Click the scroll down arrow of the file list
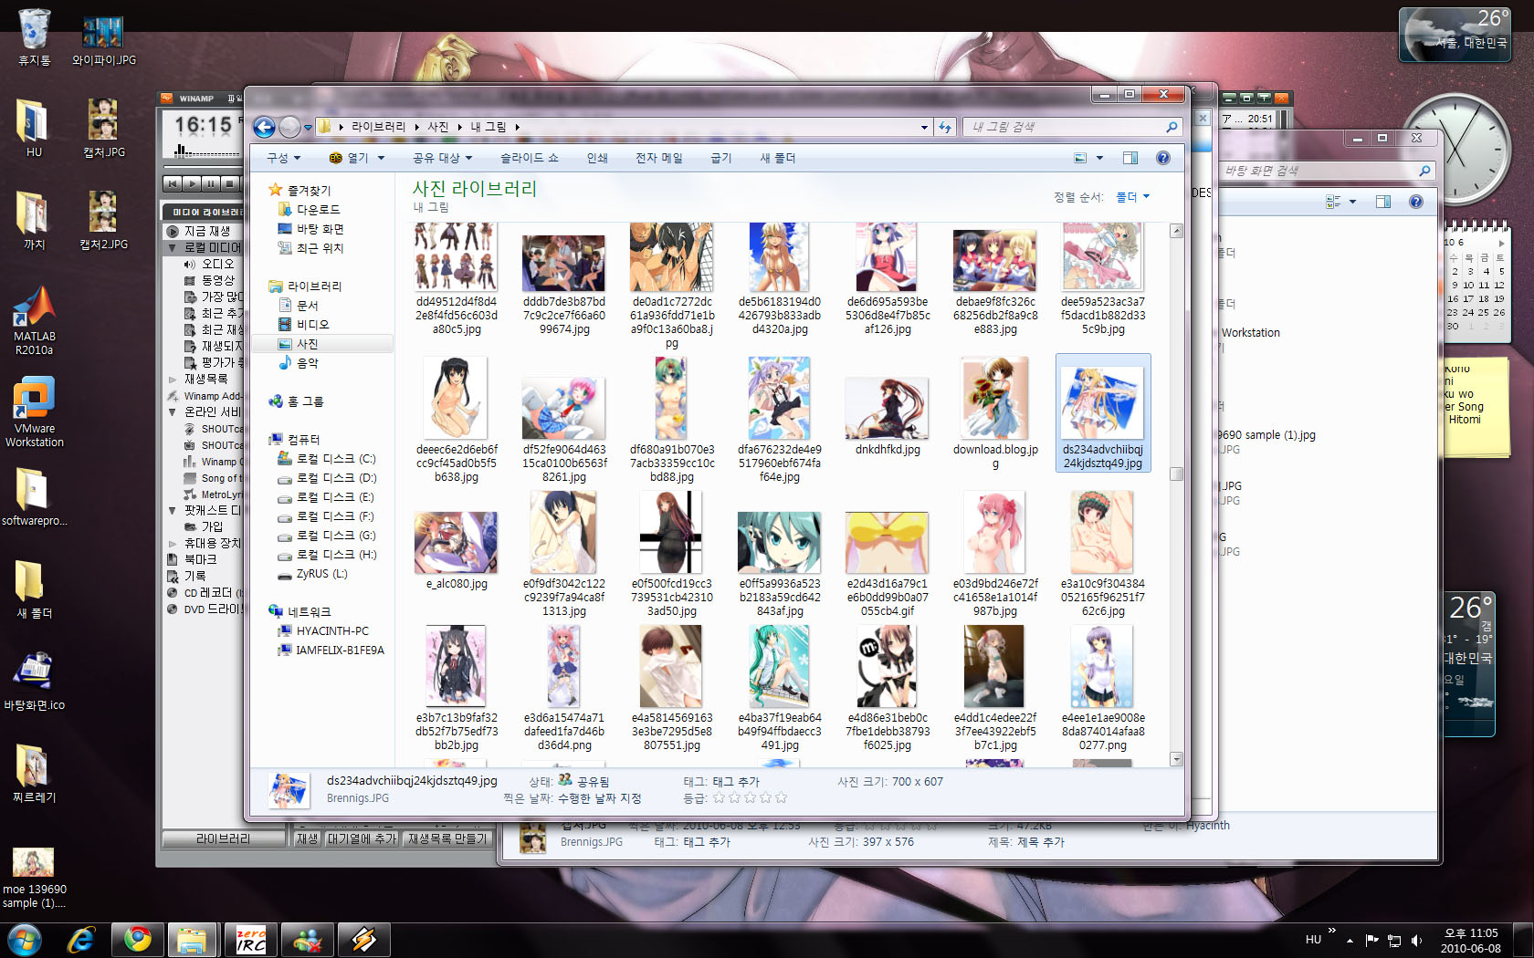The width and height of the screenshot is (1534, 958). pyautogui.click(x=1176, y=759)
